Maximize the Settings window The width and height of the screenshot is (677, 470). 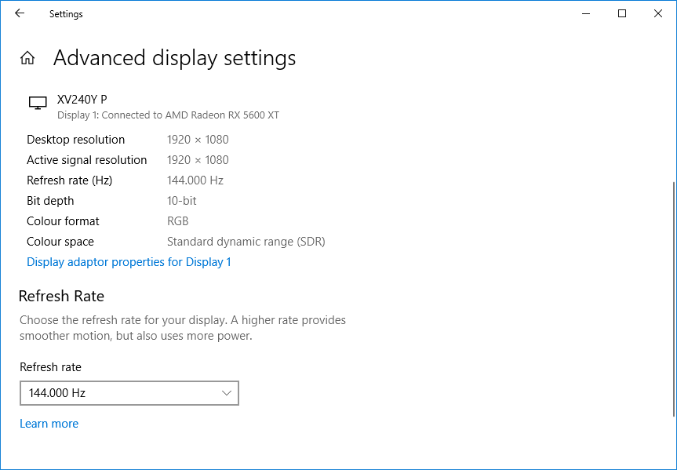point(622,13)
